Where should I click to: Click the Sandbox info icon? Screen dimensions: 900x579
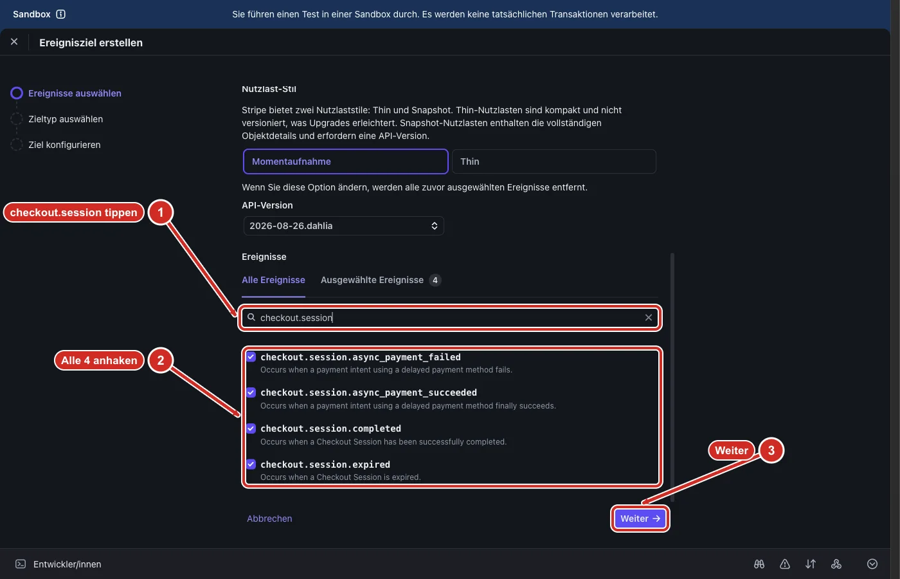[61, 14]
